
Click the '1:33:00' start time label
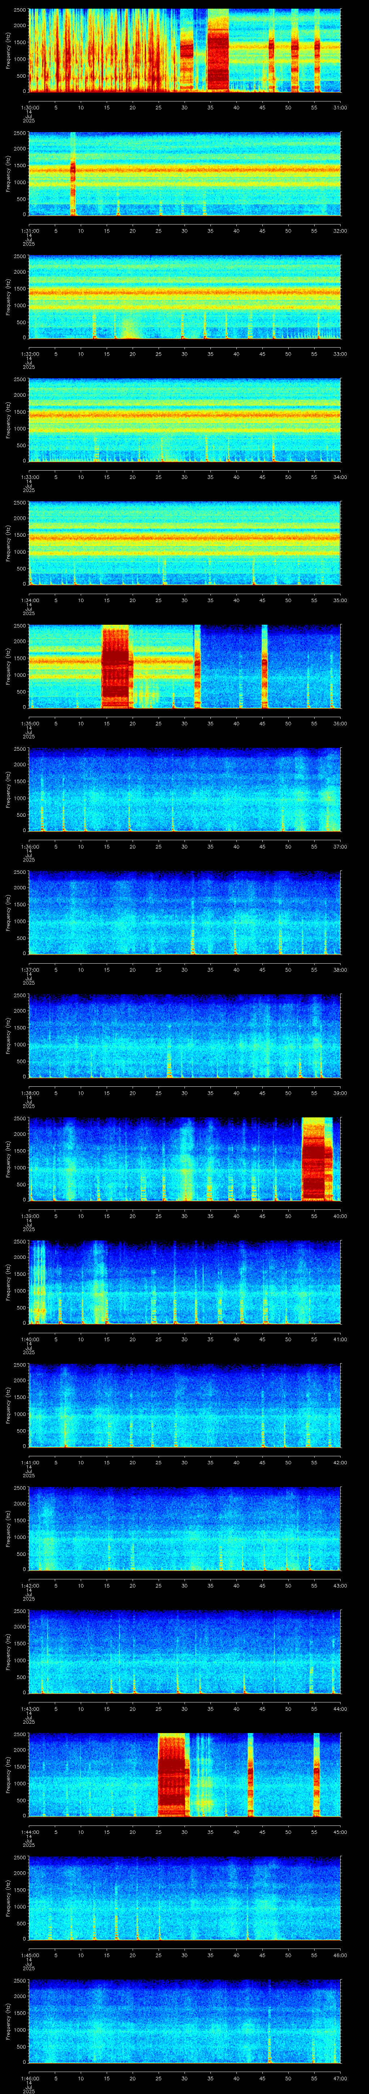29,477
